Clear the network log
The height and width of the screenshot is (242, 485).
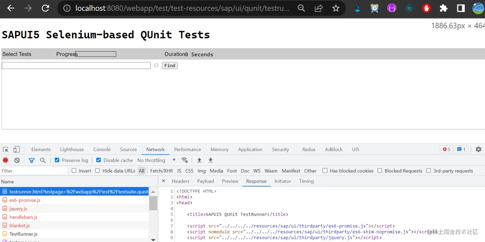pos(17,160)
